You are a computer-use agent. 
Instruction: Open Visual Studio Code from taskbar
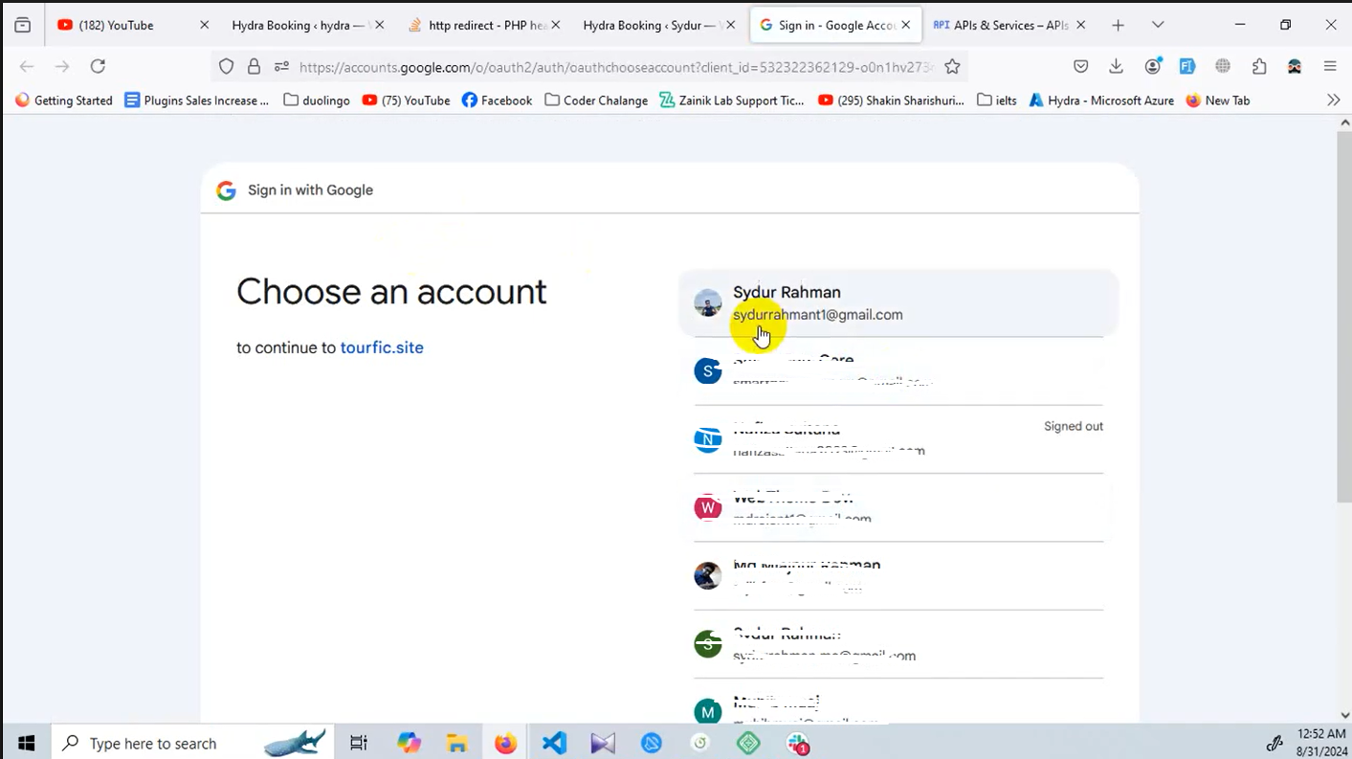(554, 743)
